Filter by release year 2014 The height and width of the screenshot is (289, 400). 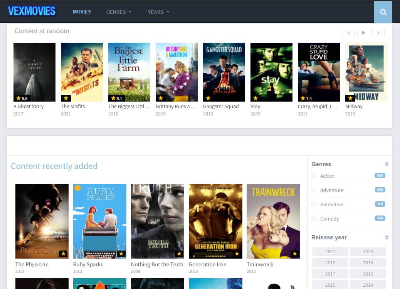pos(368,285)
